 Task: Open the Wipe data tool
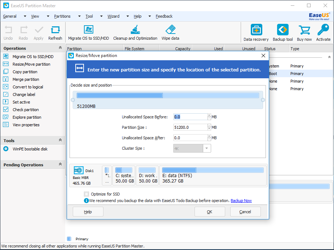coord(170,32)
